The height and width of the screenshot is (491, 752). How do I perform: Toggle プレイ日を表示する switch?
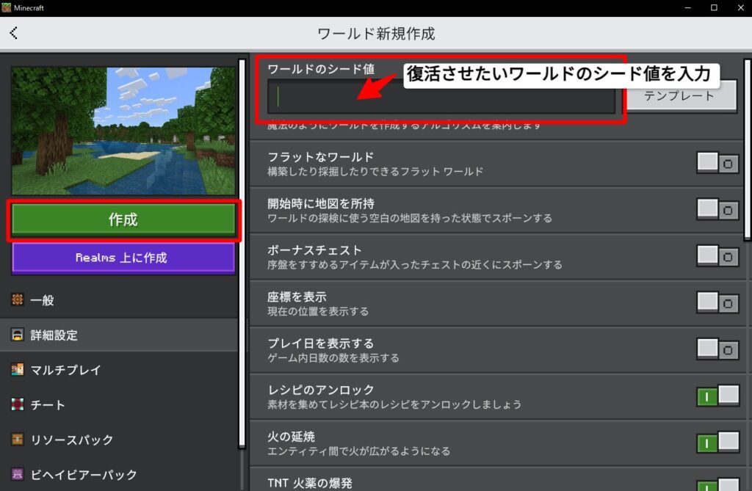[717, 349]
